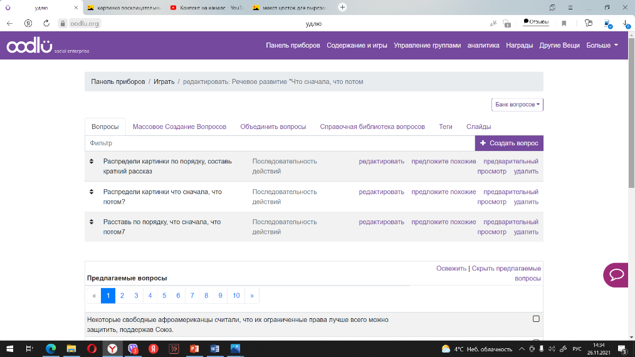
Task: Open the Больше menu in the navigation bar
Action: tap(602, 45)
